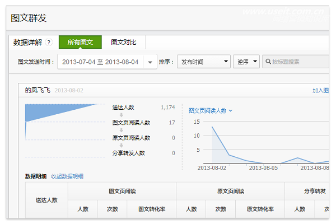
Task: Open the 发布时间 sort dropdown
Action: pos(203,62)
